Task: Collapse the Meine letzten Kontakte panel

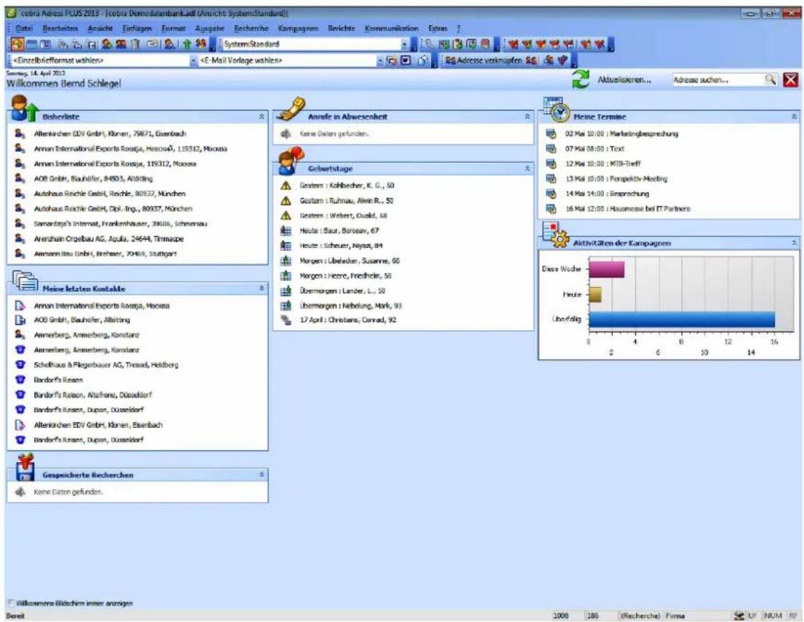Action: (261, 288)
